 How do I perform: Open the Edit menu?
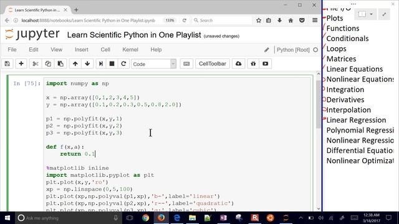33,50
